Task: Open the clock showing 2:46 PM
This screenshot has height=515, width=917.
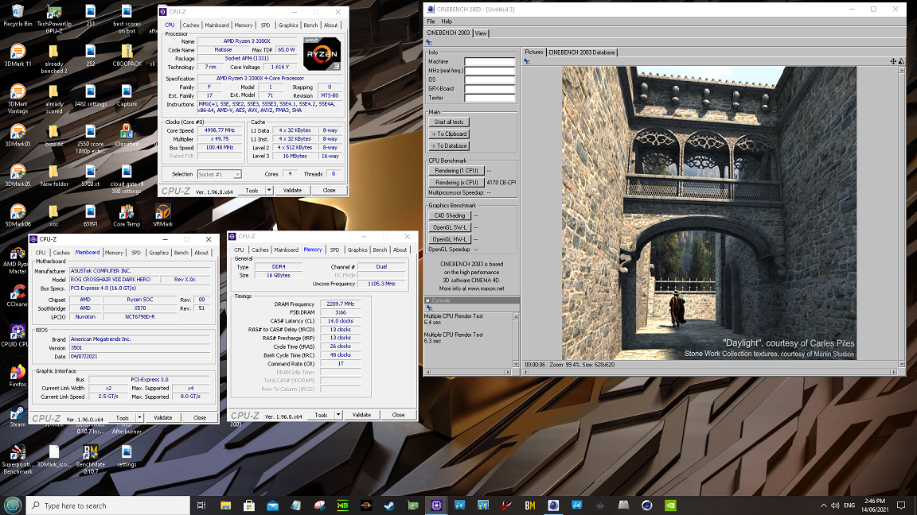Action: (874, 505)
